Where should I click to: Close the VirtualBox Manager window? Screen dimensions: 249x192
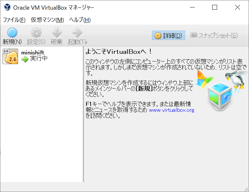click(238, 7)
